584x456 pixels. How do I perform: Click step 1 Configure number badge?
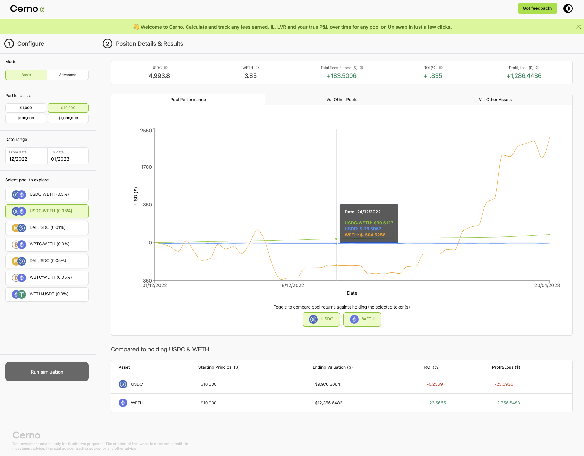[9, 44]
